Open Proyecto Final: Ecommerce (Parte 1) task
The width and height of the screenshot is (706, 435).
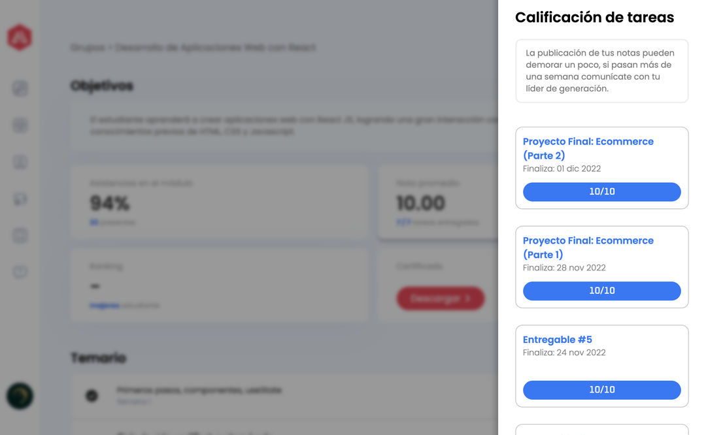pos(588,248)
